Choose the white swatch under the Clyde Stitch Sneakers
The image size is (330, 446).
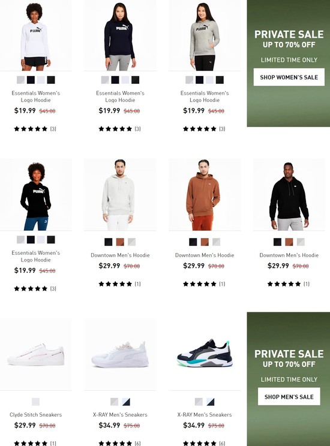[x=35, y=402]
